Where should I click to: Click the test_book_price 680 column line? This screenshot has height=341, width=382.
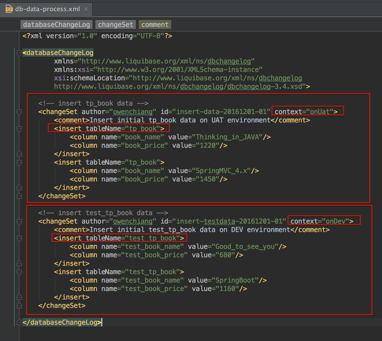click(156, 255)
